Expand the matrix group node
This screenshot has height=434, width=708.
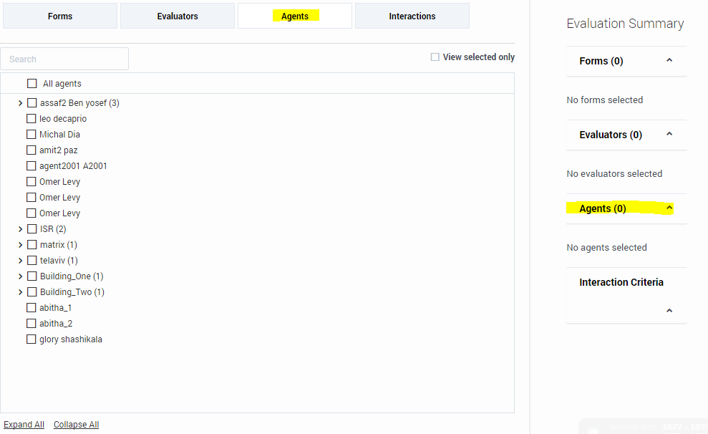(20, 245)
